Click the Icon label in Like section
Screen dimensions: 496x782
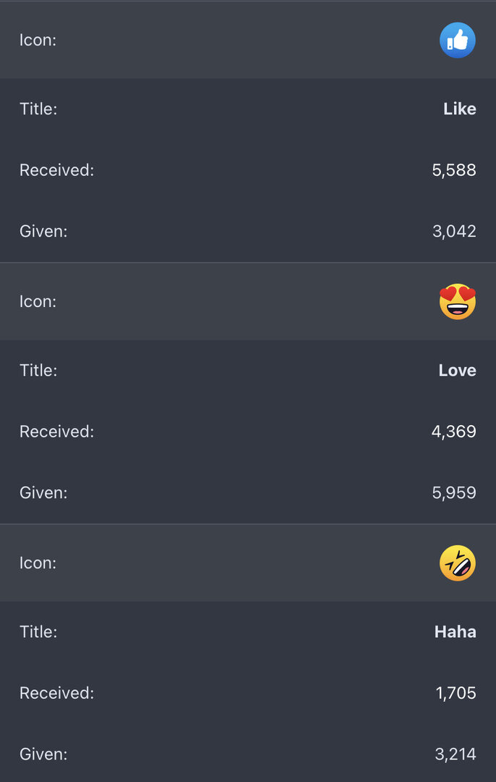tap(38, 40)
